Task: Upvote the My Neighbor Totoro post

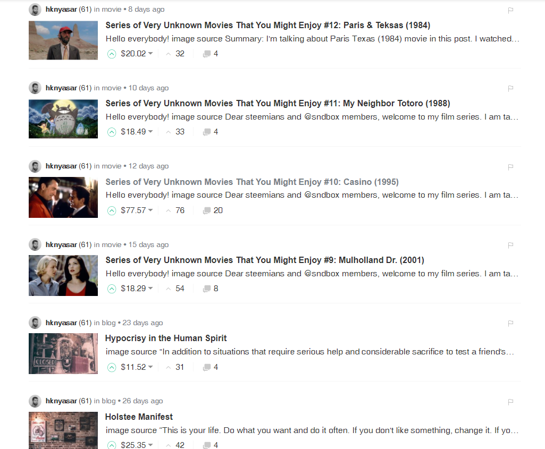Action: [112, 132]
